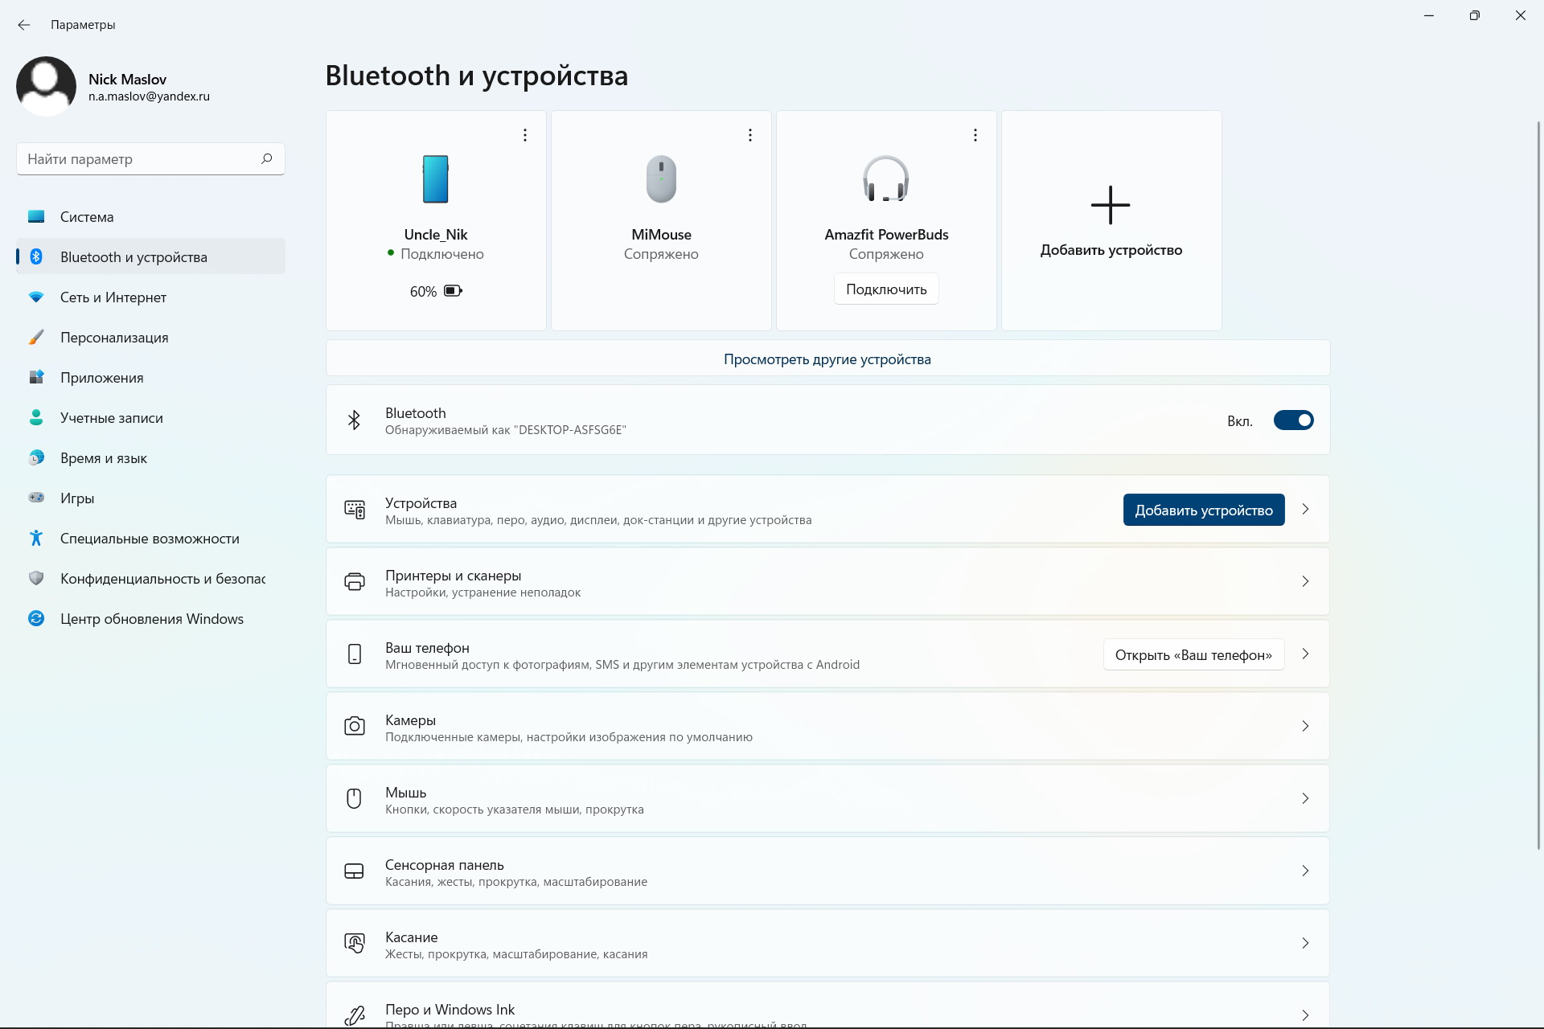Click the search magnifier icon

click(x=267, y=158)
